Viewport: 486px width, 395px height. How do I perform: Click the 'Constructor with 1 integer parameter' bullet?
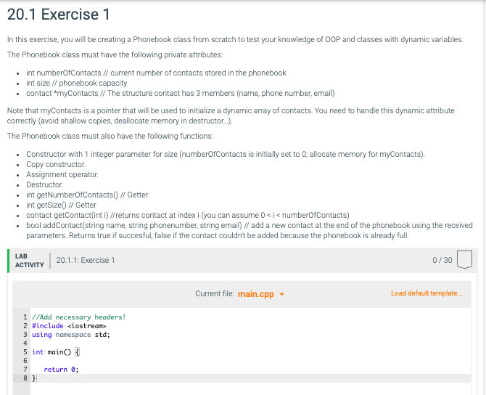(226, 154)
